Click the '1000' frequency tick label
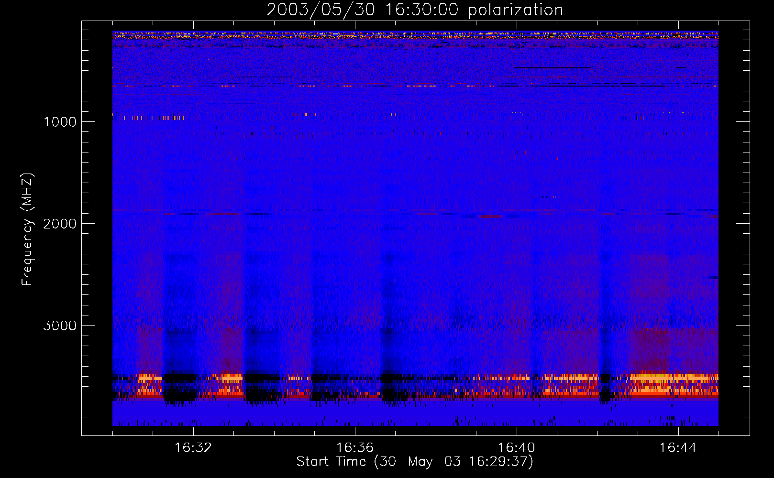774x478 pixels. pos(60,122)
